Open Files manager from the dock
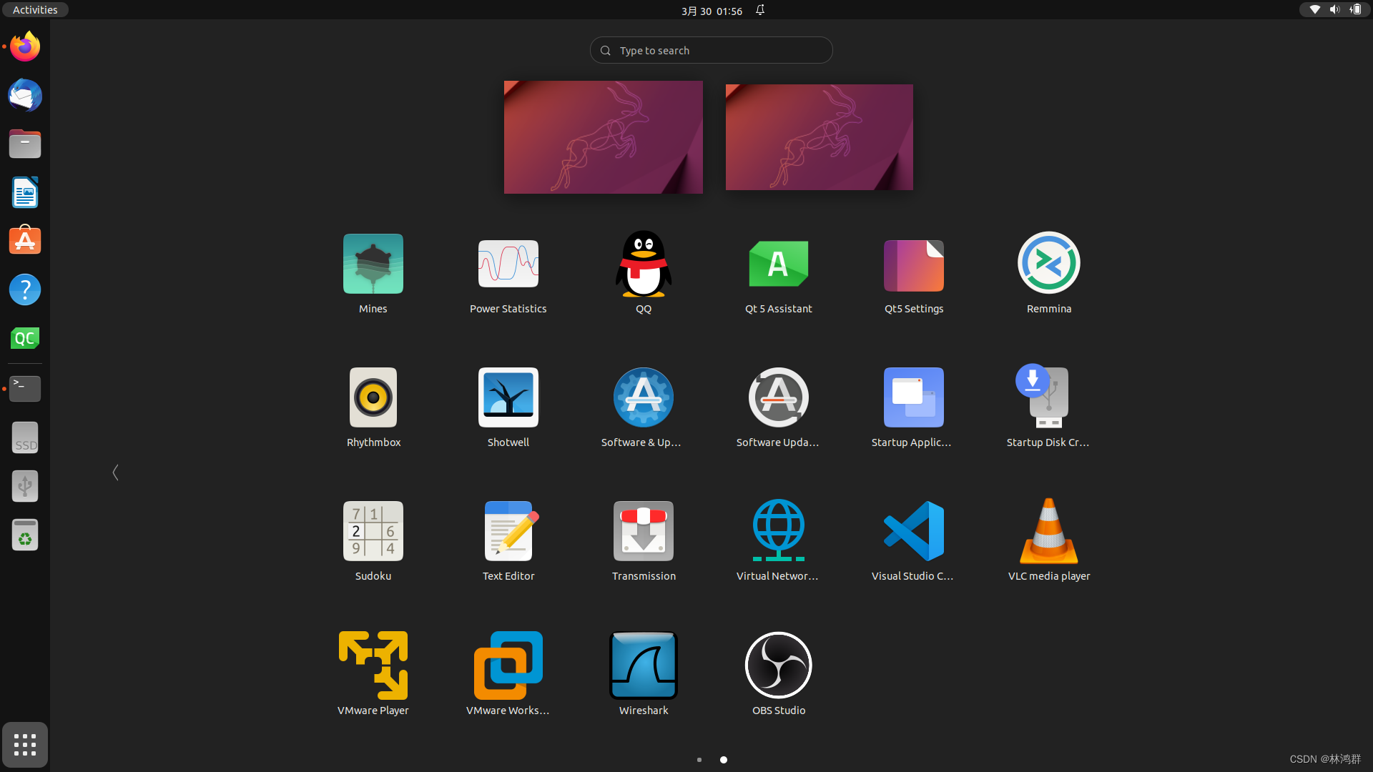This screenshot has width=1373, height=772. point(25,144)
